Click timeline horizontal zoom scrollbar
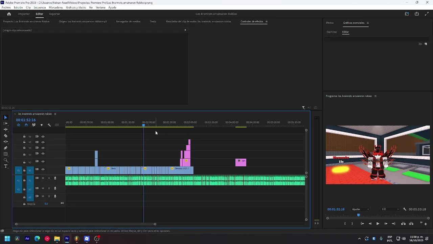 85,224
